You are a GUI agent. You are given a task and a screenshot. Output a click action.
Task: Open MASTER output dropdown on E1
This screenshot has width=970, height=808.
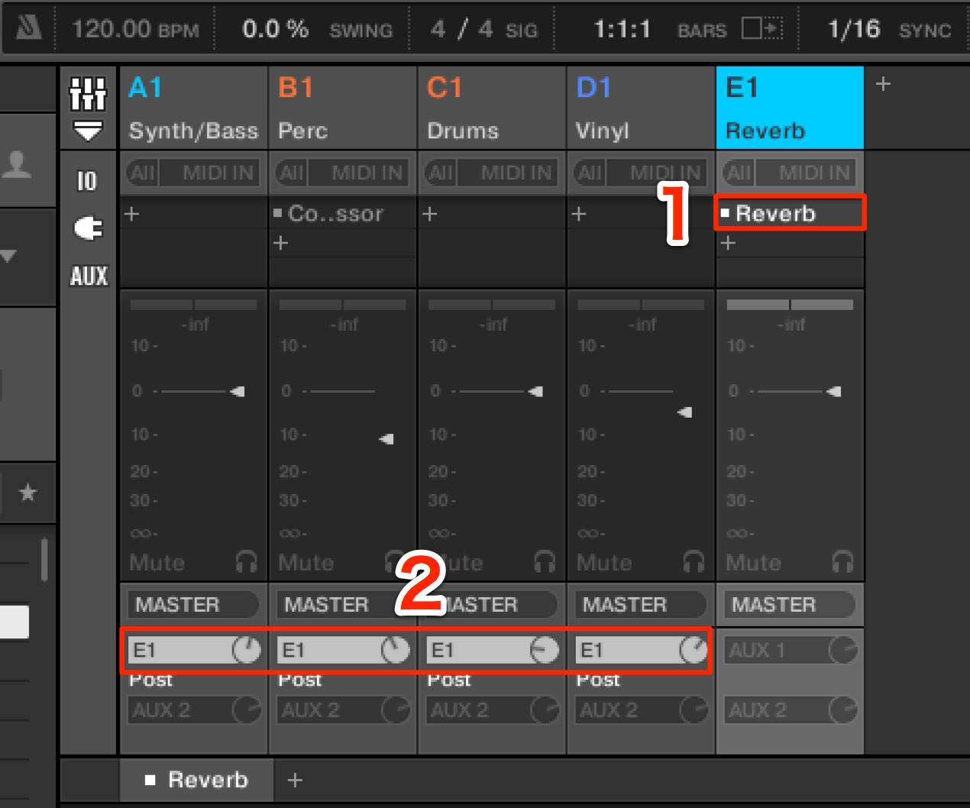(788, 605)
